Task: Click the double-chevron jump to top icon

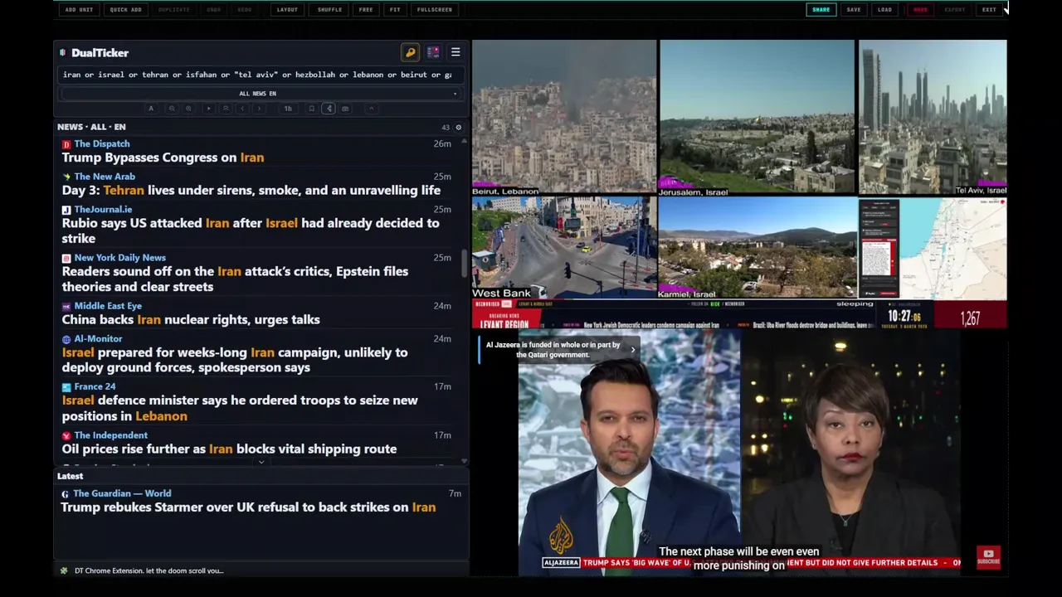Action: pos(226,109)
